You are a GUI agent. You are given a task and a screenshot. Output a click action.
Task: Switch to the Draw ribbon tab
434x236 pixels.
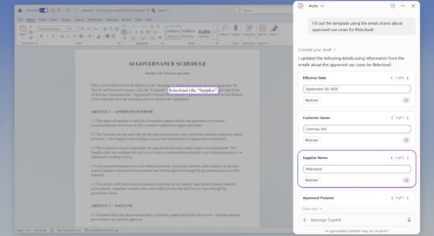53,20
